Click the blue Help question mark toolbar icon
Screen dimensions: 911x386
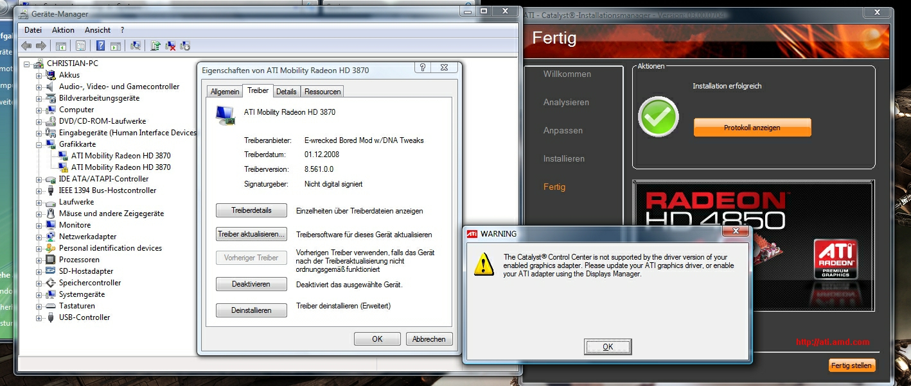(x=101, y=46)
